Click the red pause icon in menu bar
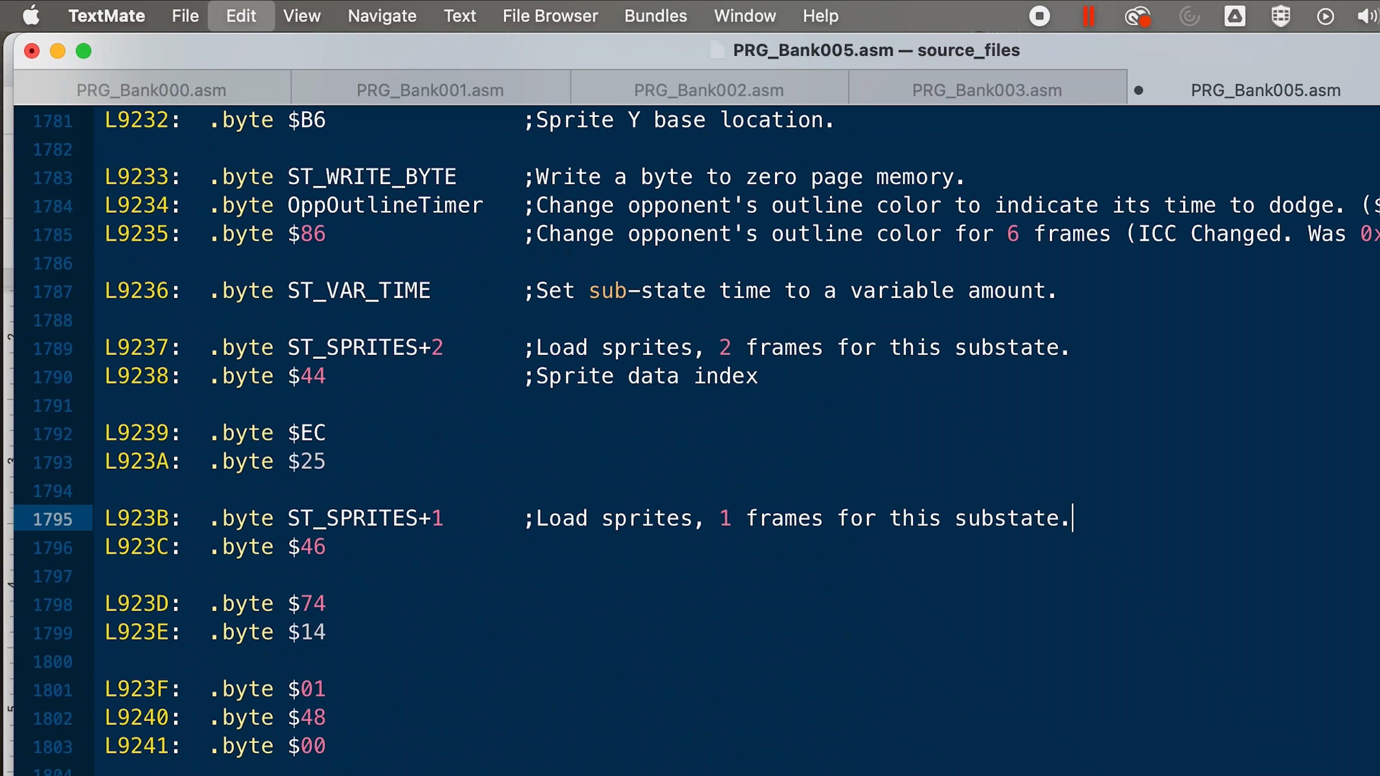This screenshot has width=1380, height=776. (1088, 16)
